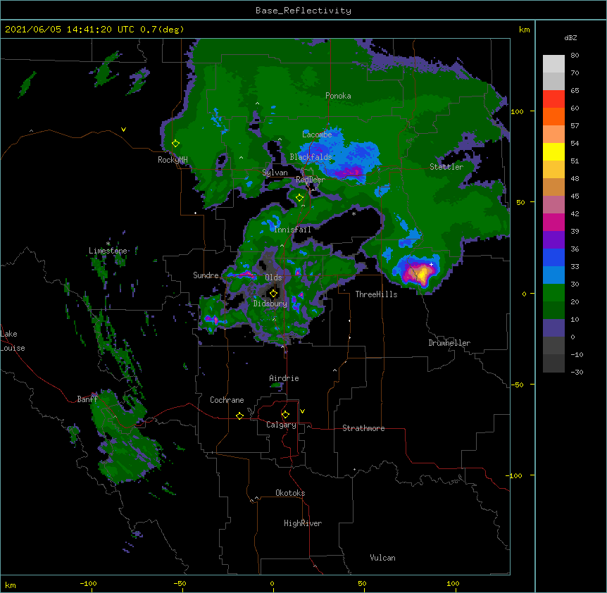Select the slate-violet swatch between 10 and 0

(553, 328)
